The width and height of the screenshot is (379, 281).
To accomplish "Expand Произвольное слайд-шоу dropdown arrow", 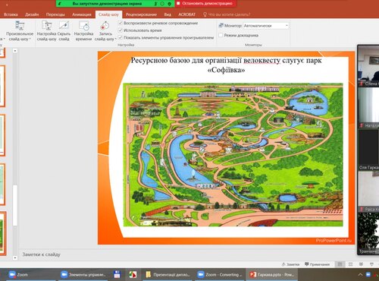I will coord(30,39).
